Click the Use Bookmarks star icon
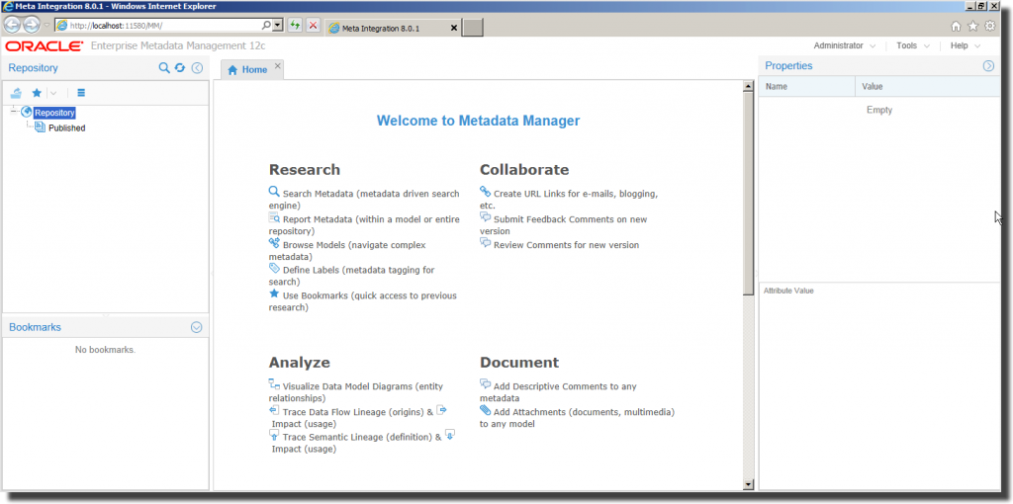1013x504 pixels. coord(275,294)
